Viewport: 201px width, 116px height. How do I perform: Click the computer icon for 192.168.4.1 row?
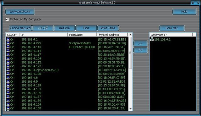[8, 39]
